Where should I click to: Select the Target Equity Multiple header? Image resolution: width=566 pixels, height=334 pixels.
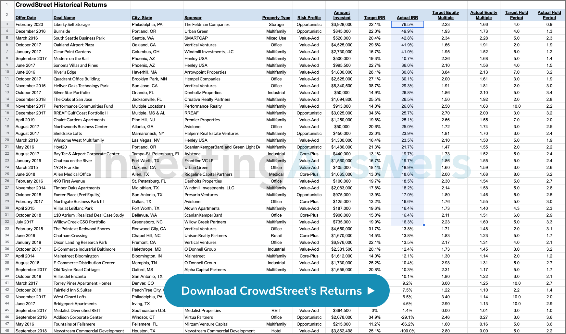pos(446,15)
